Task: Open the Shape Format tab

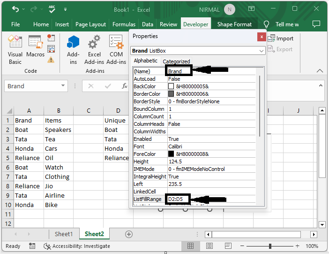Action: tap(234, 24)
